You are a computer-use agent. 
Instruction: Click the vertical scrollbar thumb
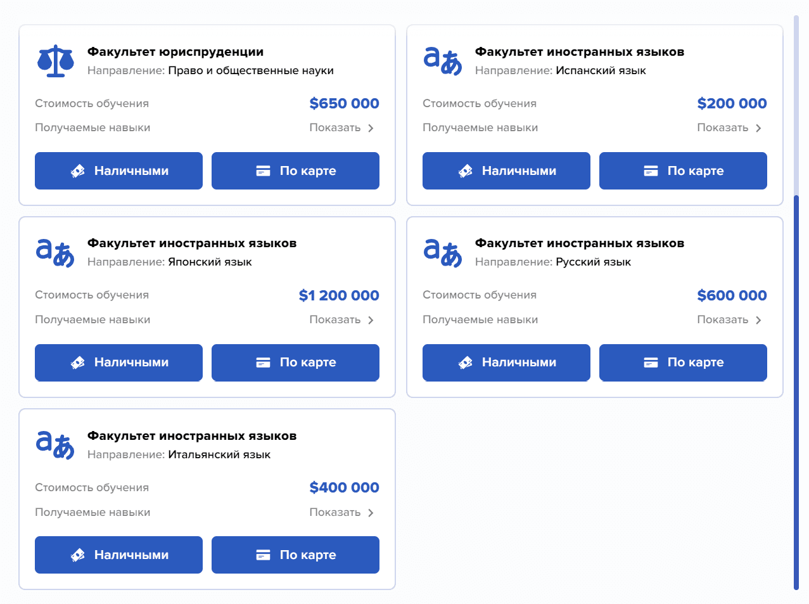click(x=796, y=392)
